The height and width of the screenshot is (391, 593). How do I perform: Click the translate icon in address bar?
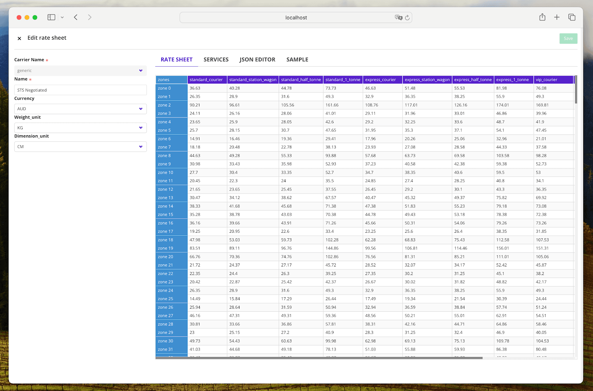click(x=398, y=17)
